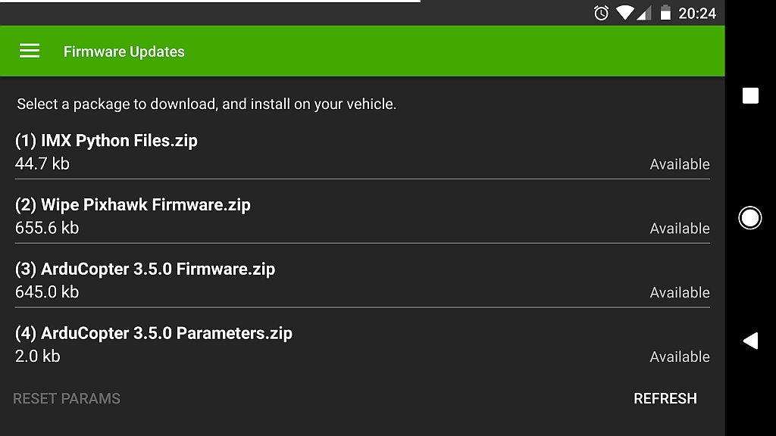The height and width of the screenshot is (436, 776).
Task: Tap the recent apps square button
Action: pyautogui.click(x=750, y=95)
